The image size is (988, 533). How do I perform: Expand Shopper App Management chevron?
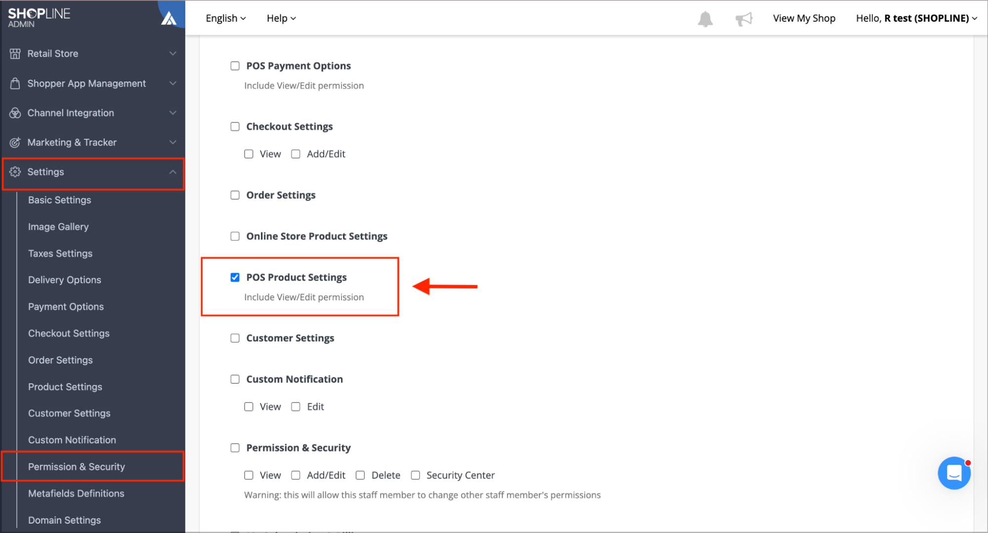point(172,83)
